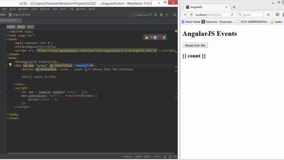Click the AngularJS Events heading in the browser

click(210, 34)
